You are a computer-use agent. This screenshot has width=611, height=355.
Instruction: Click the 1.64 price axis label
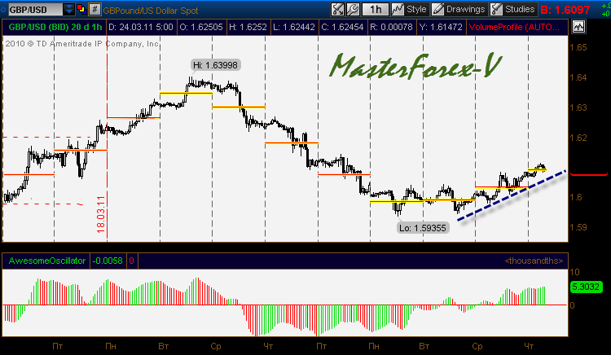[x=578, y=77]
